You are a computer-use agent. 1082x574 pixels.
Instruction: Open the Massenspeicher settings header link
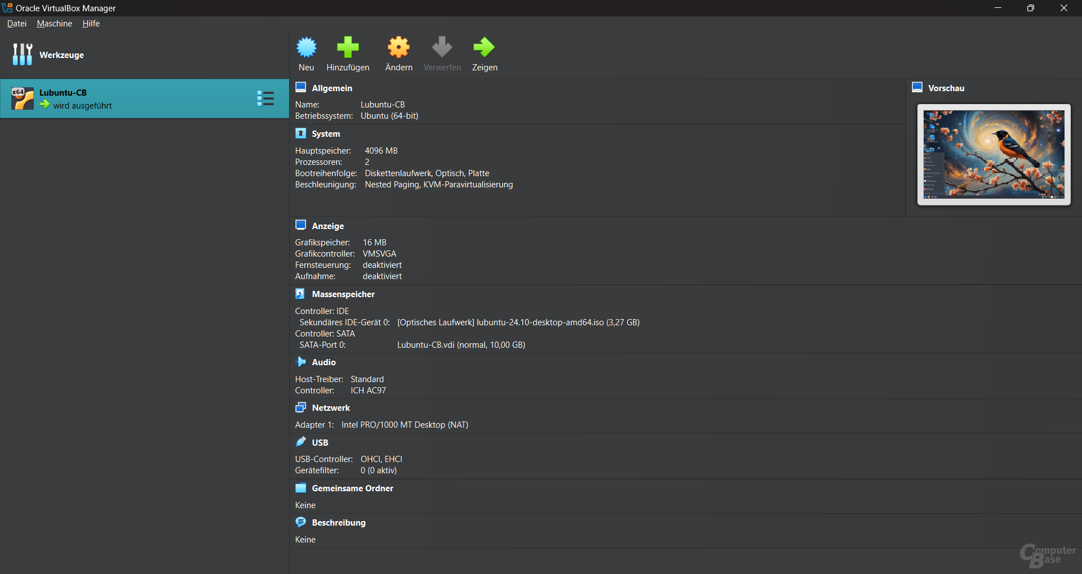pyautogui.click(x=343, y=294)
